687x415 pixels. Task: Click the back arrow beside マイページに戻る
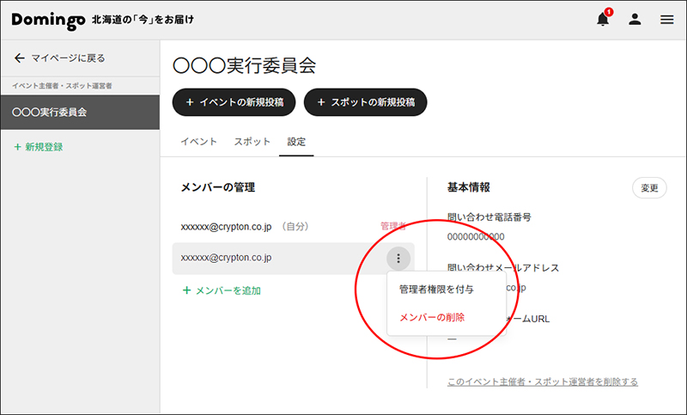pos(19,58)
